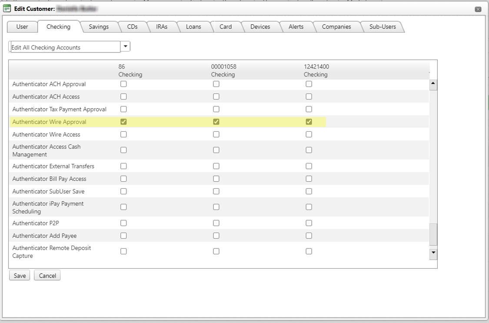Screen dimensions: 489x323
Task: Select the Devices tab
Action: [260, 27]
